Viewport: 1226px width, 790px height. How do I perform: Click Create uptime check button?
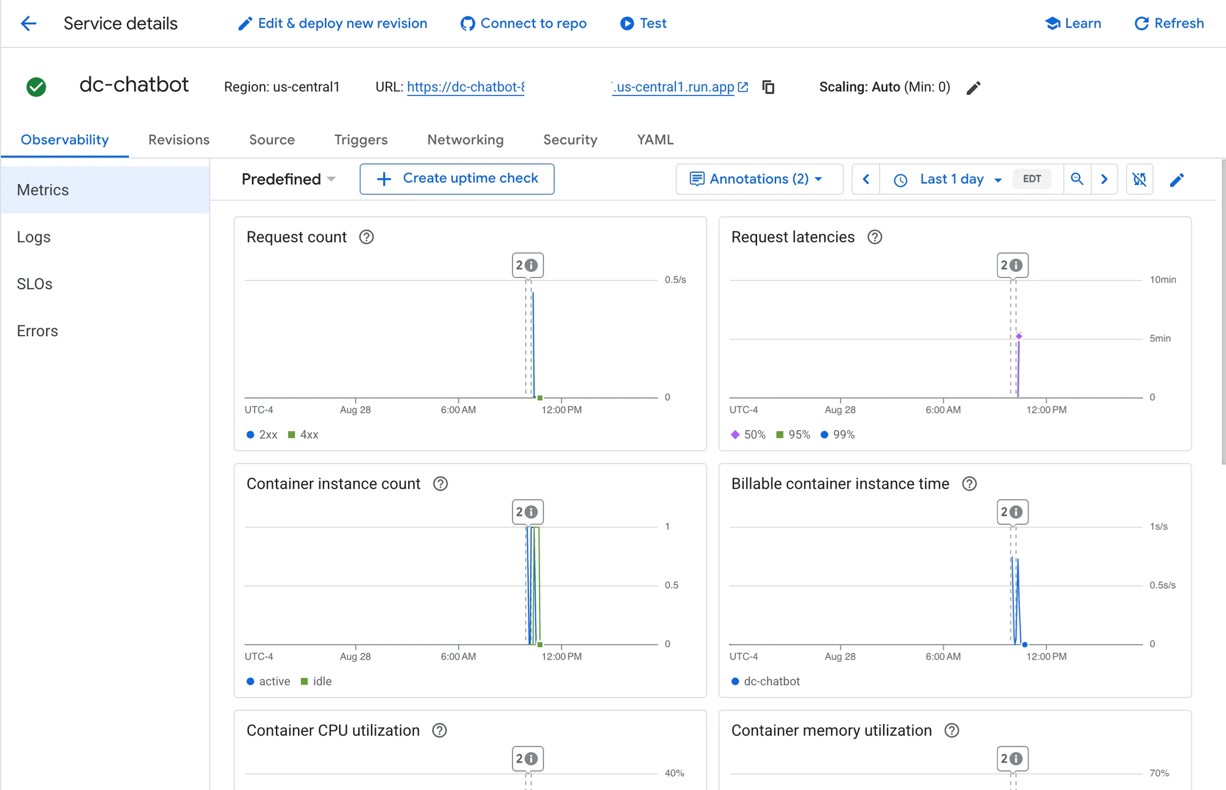(x=457, y=178)
